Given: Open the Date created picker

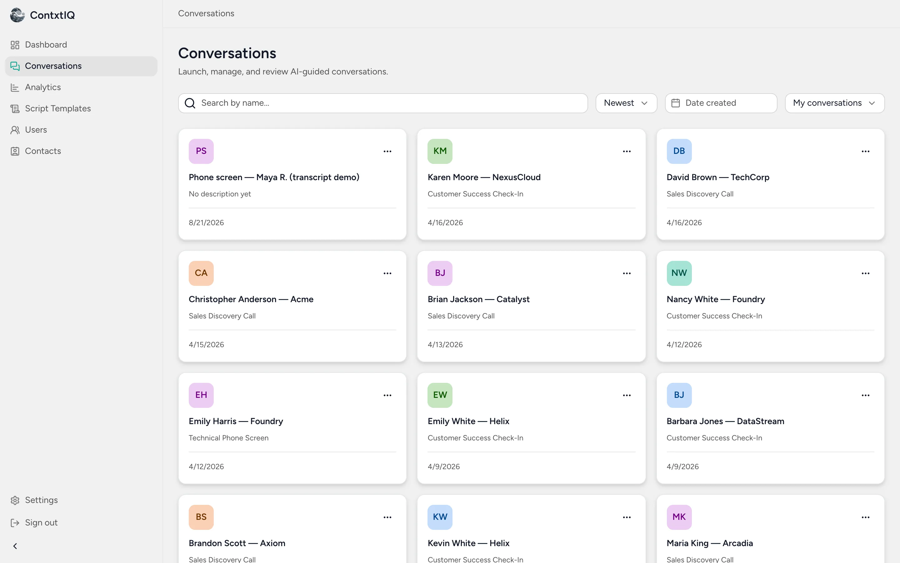Looking at the screenshot, I should coord(721,103).
